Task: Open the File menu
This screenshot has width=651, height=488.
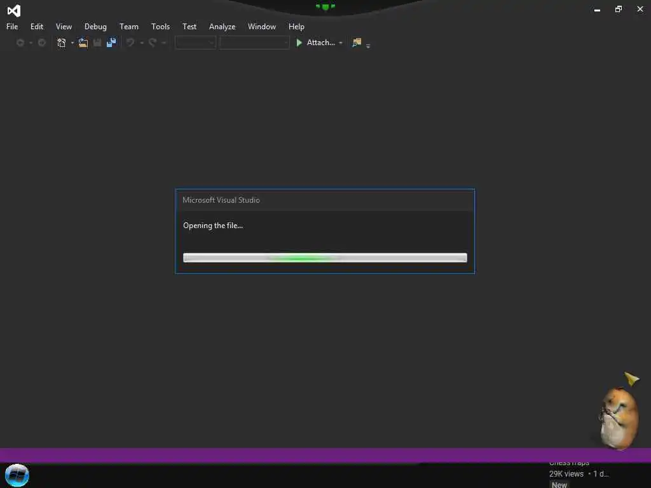Action: point(12,27)
